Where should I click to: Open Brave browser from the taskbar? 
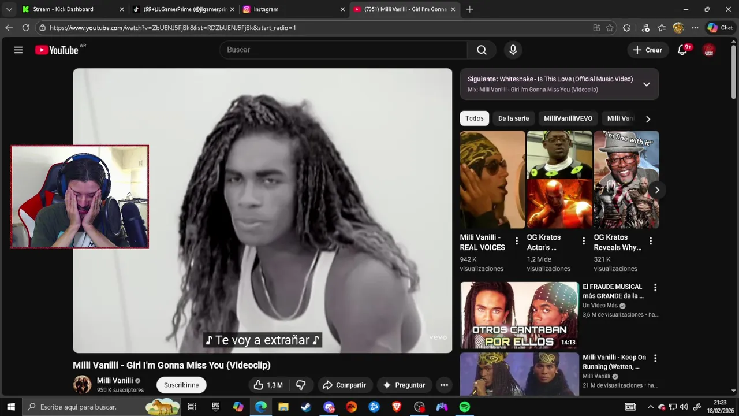397,407
